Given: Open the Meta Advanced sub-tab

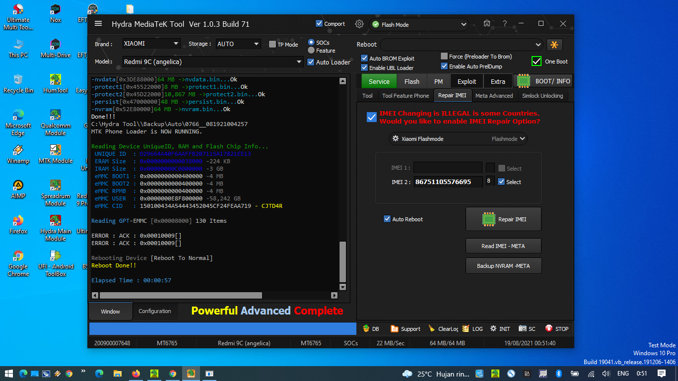Looking at the screenshot, I should 494,96.
